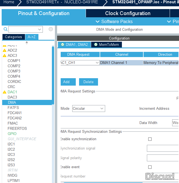
Task: Select LPTIM1 in the peripheral list
Action: [13, 181]
